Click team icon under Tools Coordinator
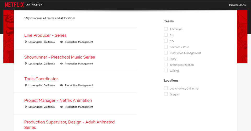 click(61, 85)
